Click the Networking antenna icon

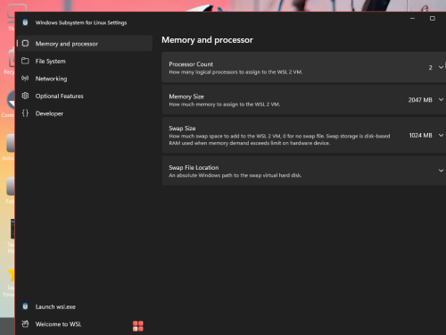25,79
